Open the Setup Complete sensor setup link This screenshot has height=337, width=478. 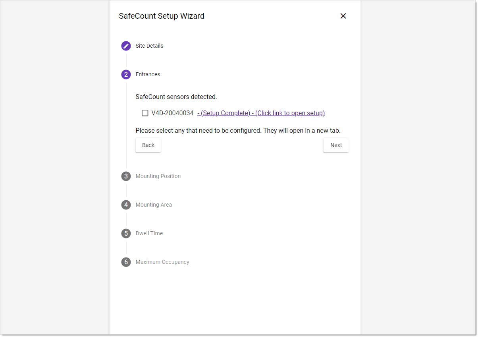pos(261,113)
